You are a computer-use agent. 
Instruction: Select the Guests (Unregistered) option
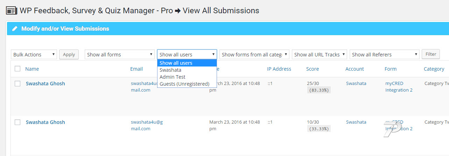pos(184,84)
